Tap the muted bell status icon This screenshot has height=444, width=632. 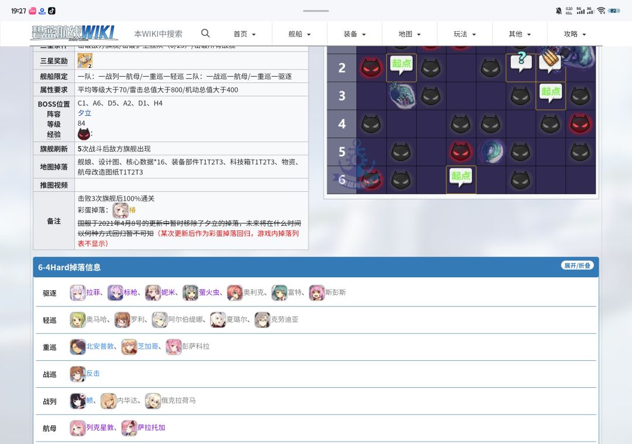559,11
